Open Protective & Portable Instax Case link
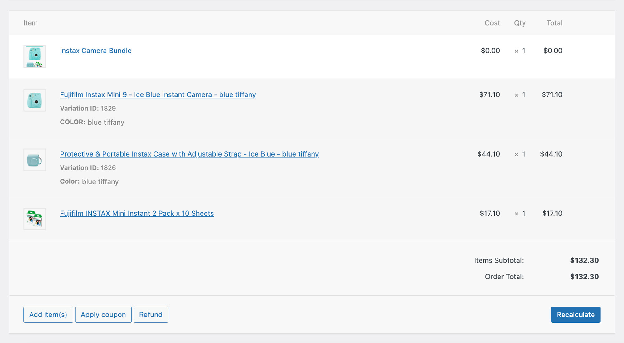 189,154
